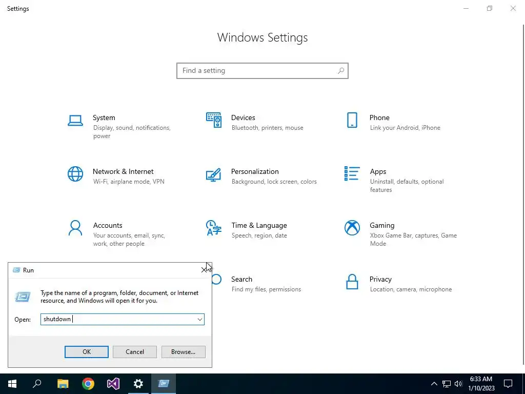The width and height of the screenshot is (525, 394).
Task: Expand the Run dialog Open dropdown
Action: [x=200, y=319]
